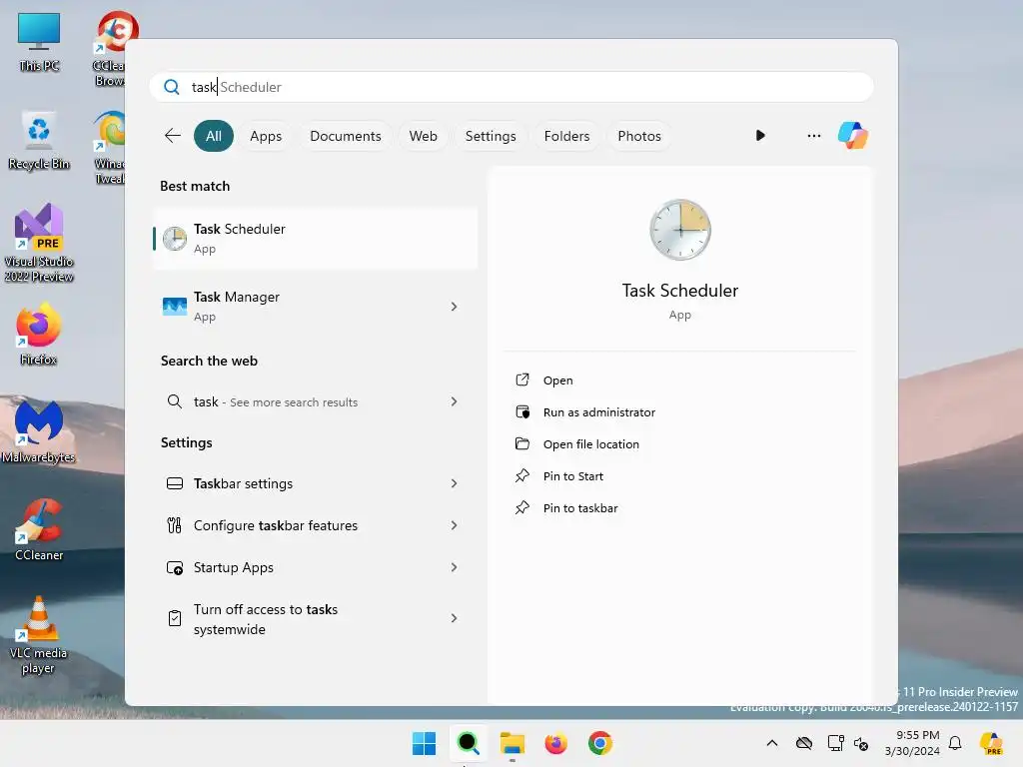Select the CCleaner desktop shortcut

(x=39, y=529)
